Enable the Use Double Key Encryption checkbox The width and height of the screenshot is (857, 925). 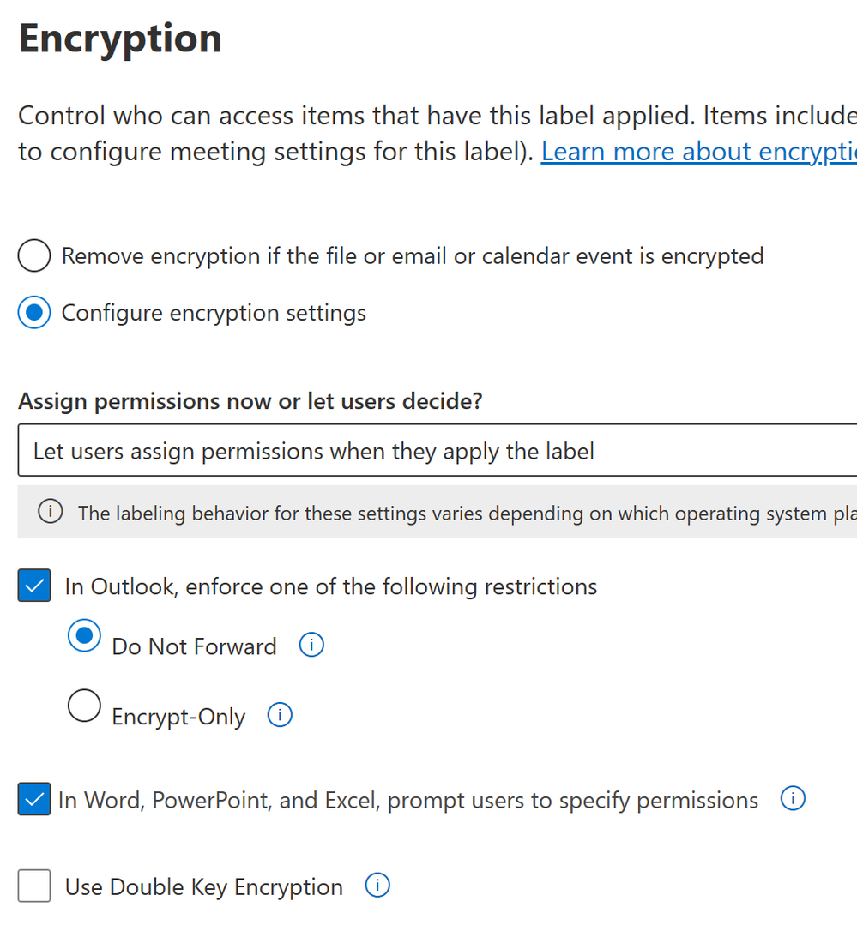click(34, 886)
